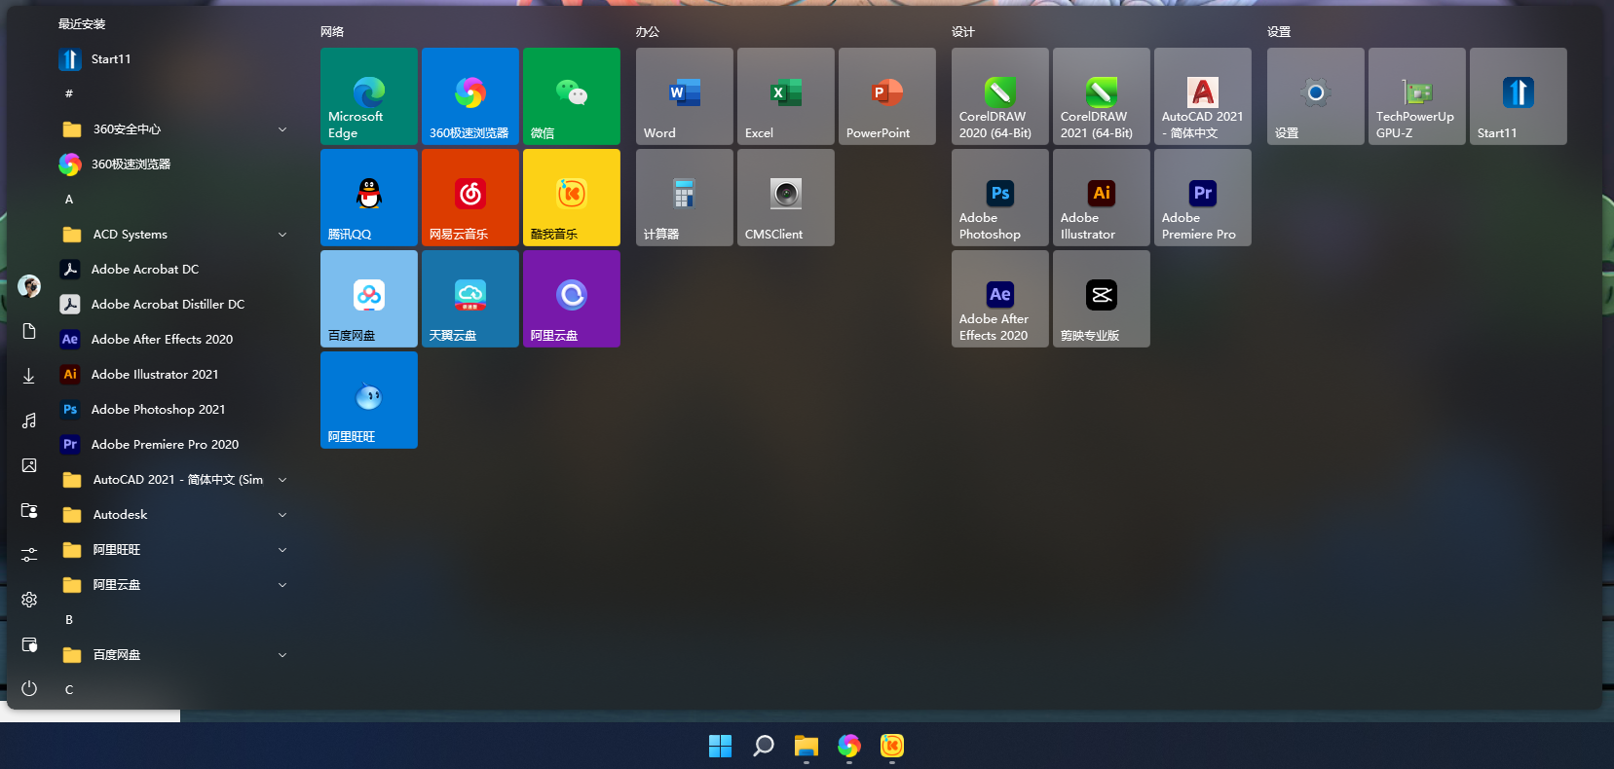
Task: Expand the 360安全中心 folder
Action: pos(174,129)
